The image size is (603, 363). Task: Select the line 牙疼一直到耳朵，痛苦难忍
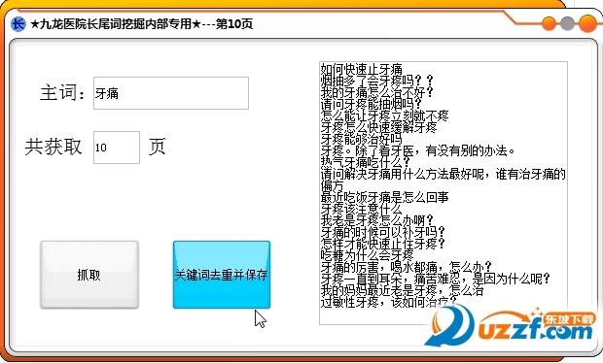click(x=436, y=279)
